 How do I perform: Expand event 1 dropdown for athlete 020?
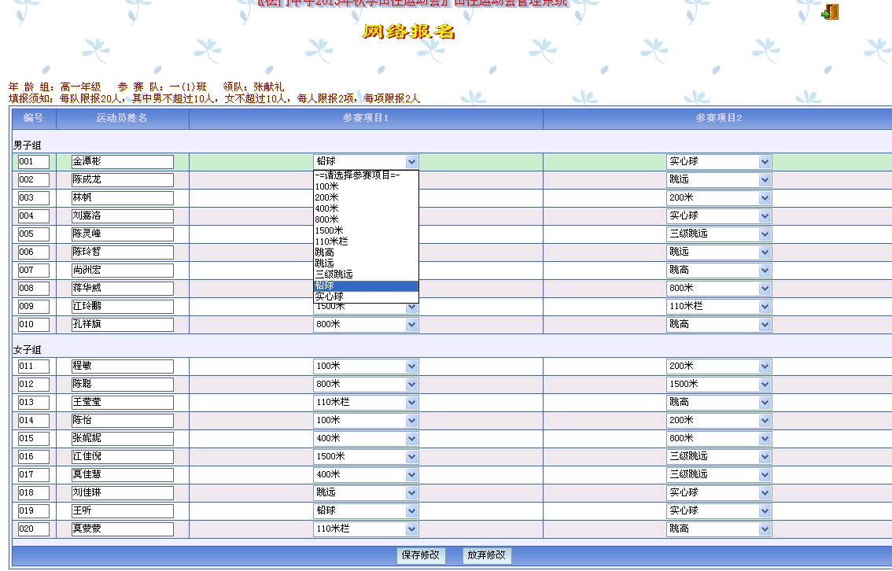[411, 529]
